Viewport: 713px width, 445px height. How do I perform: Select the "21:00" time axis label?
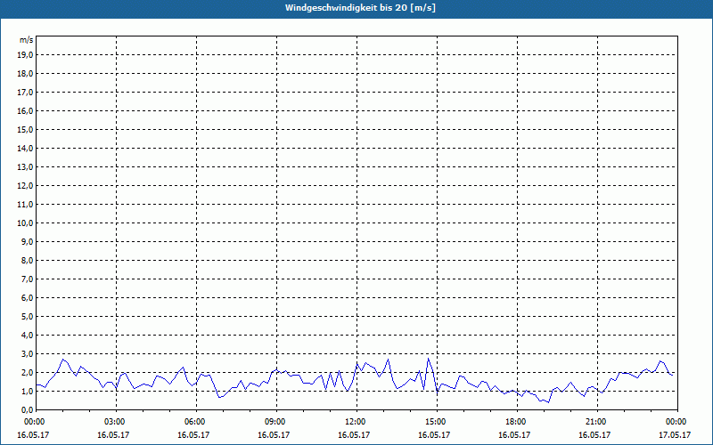[597, 422]
